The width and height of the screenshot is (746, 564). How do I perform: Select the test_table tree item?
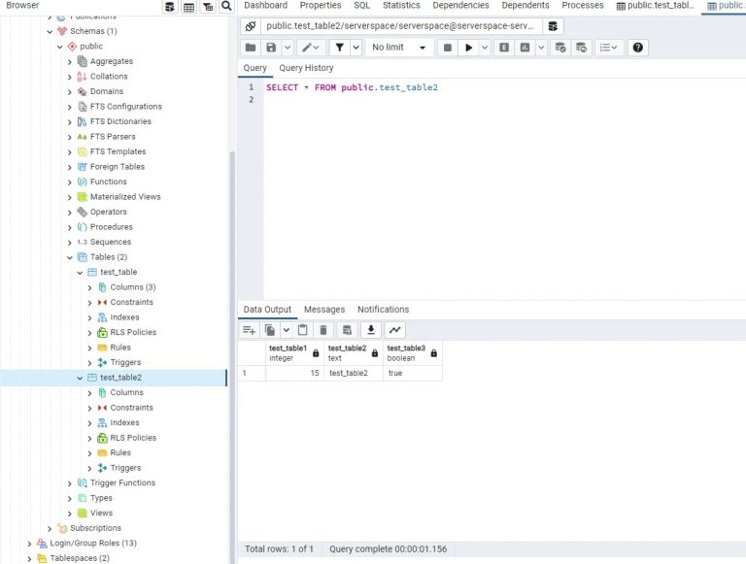coord(119,272)
